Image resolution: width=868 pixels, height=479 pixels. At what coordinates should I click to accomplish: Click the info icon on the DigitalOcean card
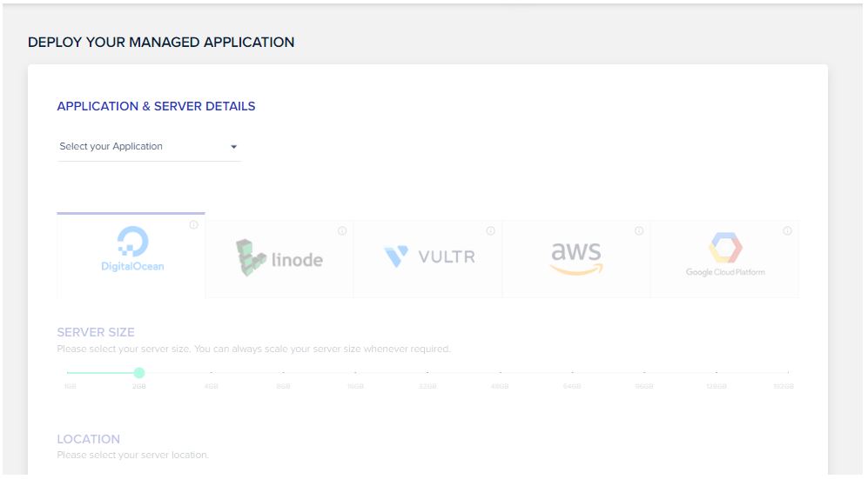[194, 225]
